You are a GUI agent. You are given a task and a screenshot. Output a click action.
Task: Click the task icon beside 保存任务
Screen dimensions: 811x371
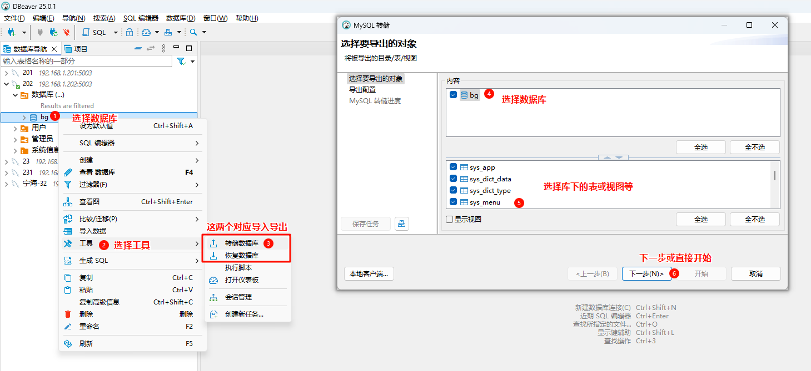(x=402, y=223)
